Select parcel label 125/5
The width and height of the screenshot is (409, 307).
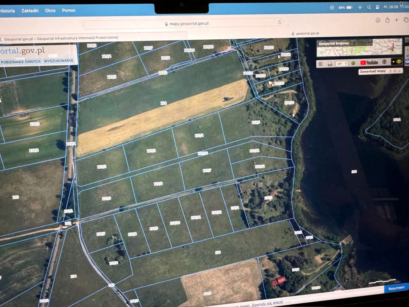click(x=112, y=77)
